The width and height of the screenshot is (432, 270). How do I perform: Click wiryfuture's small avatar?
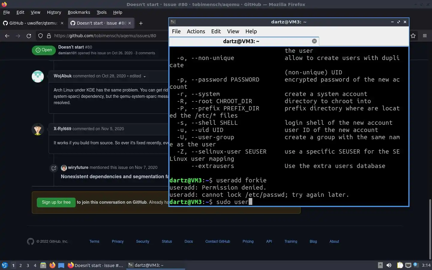coord(64,168)
